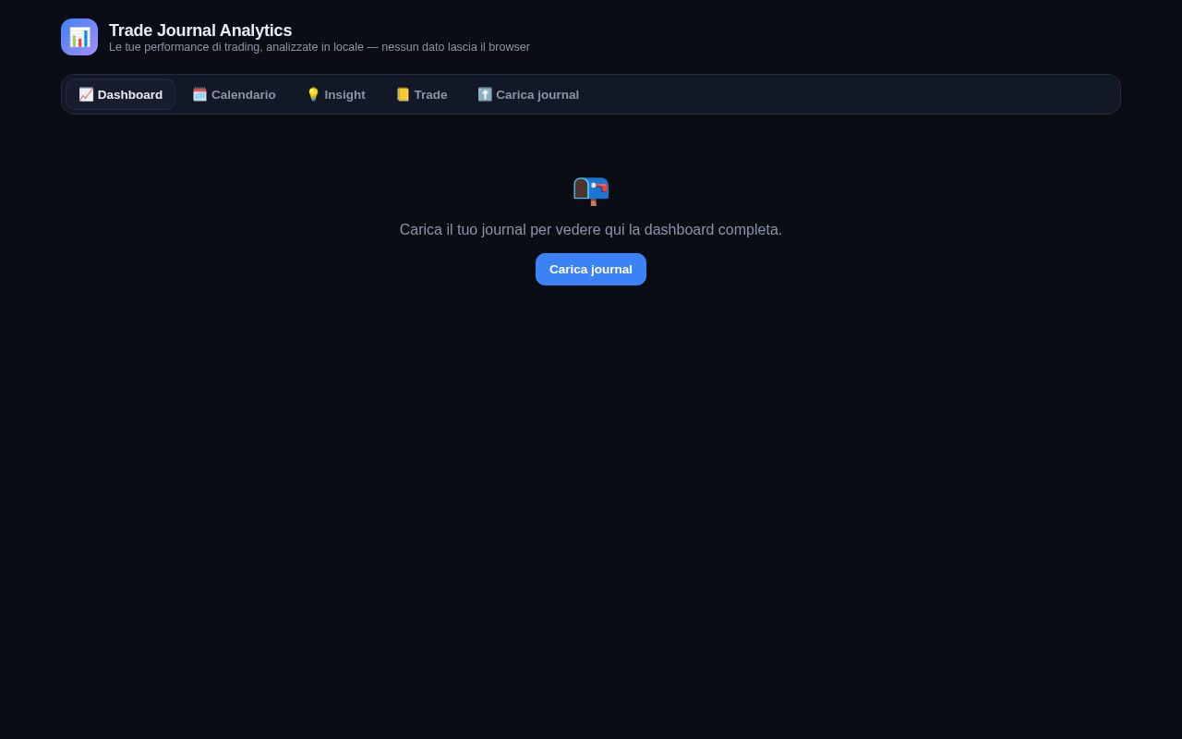This screenshot has width=1182, height=739.
Task: Switch to the Calendario tab
Action: pyautogui.click(x=234, y=94)
